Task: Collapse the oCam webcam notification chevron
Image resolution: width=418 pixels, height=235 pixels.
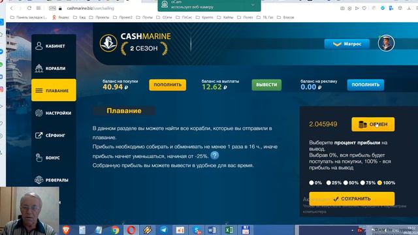Action: (253, 5)
